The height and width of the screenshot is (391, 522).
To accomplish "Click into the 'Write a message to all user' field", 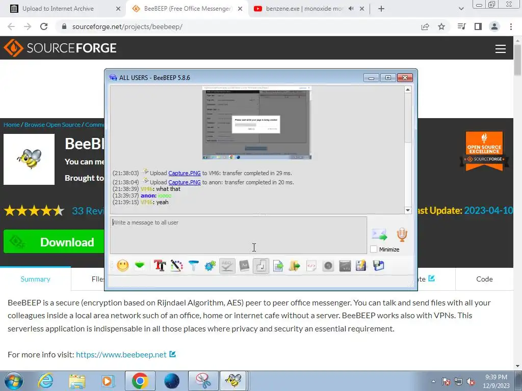I will (x=239, y=235).
